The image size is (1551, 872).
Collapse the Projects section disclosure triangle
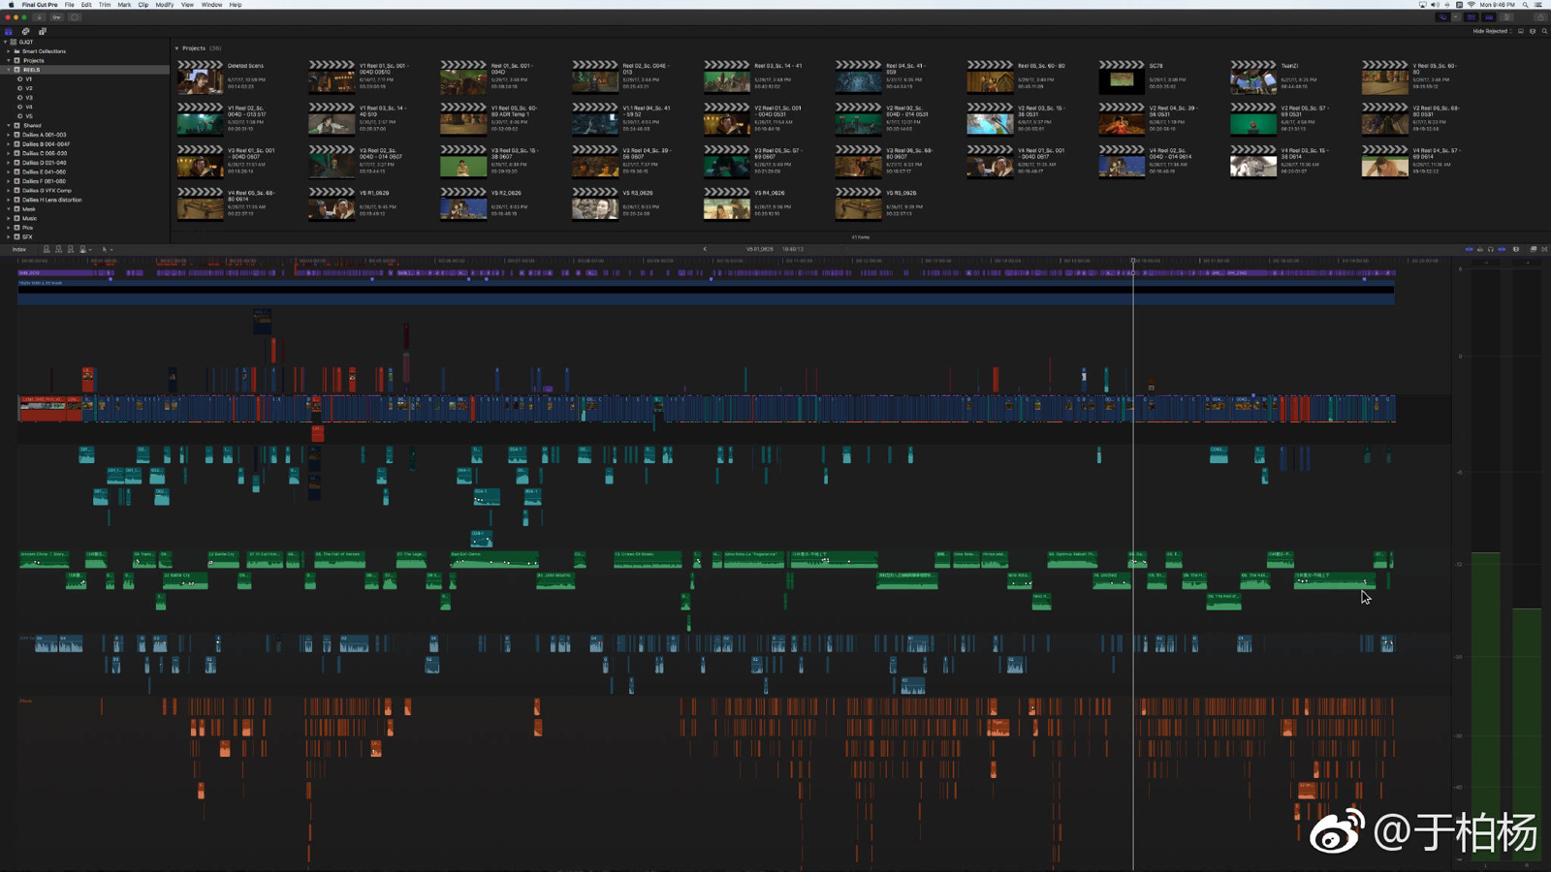click(x=176, y=48)
